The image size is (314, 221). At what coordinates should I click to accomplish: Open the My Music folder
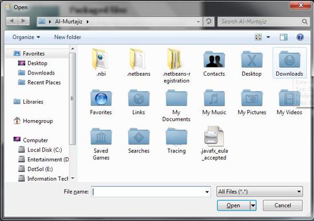coord(214,102)
